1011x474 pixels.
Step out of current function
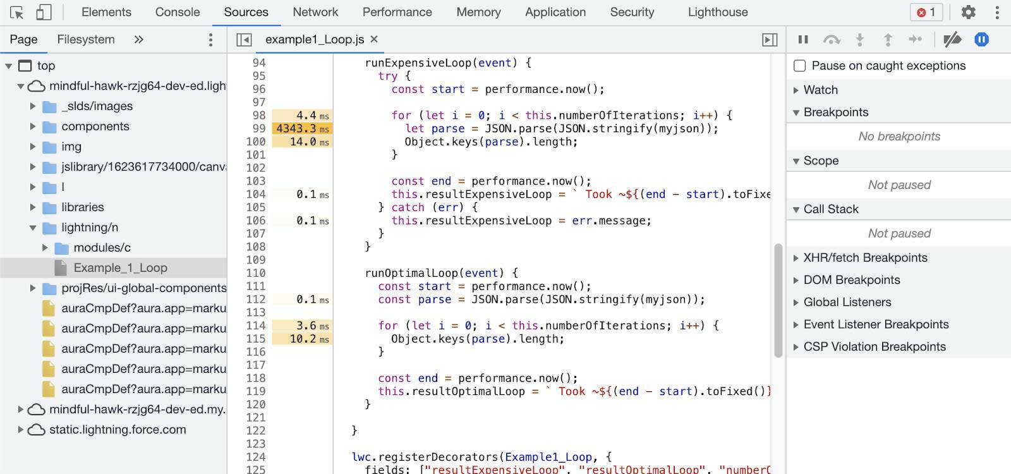tap(888, 40)
